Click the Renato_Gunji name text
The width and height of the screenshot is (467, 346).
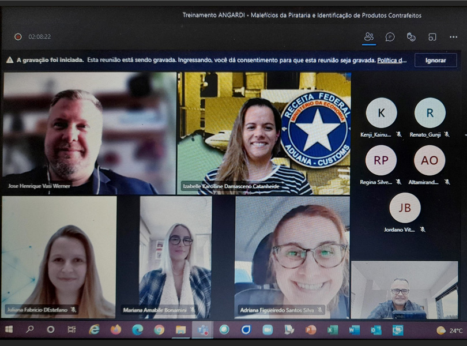coord(425,135)
